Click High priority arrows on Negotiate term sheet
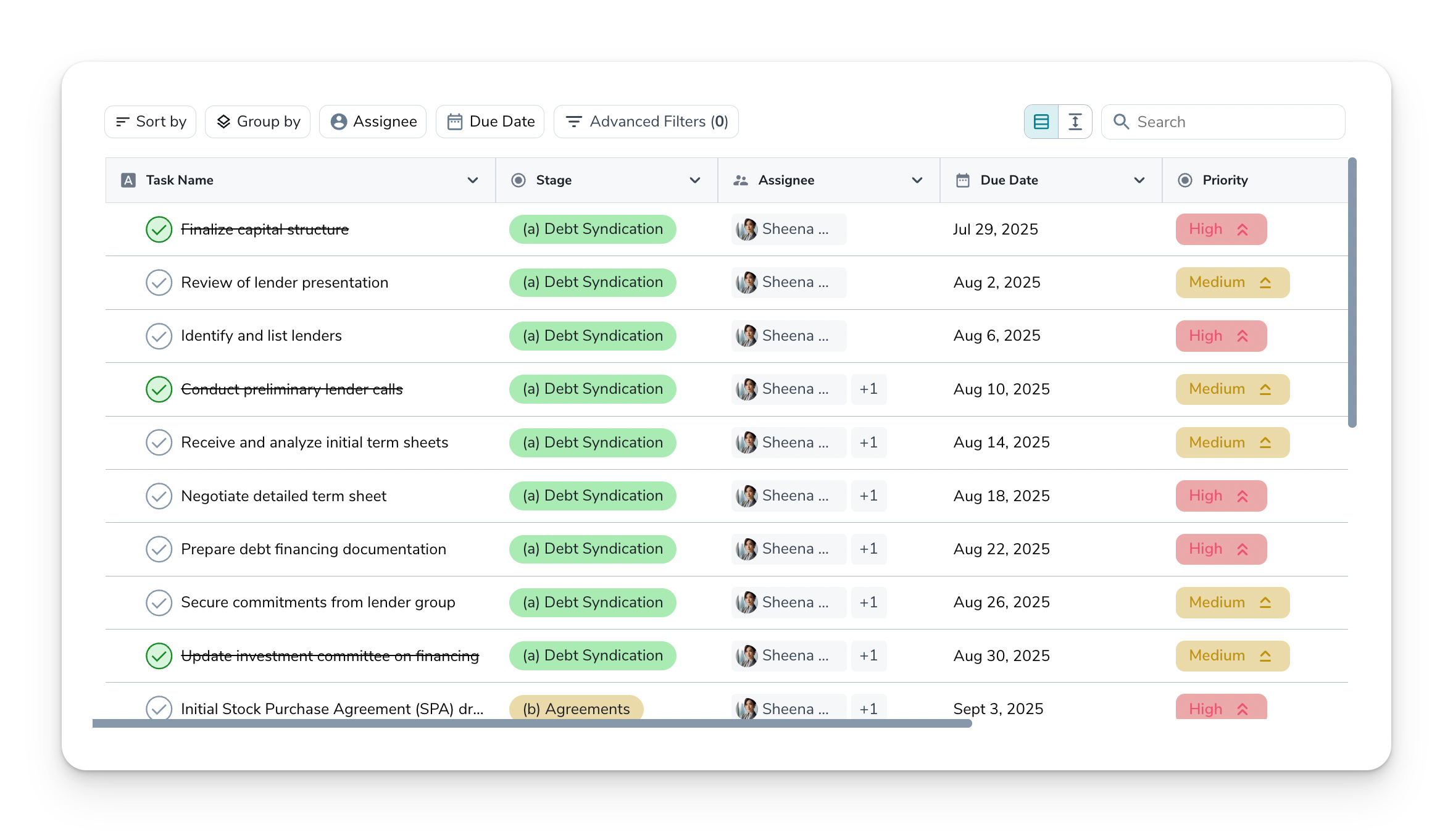The width and height of the screenshot is (1453, 832). click(1243, 496)
